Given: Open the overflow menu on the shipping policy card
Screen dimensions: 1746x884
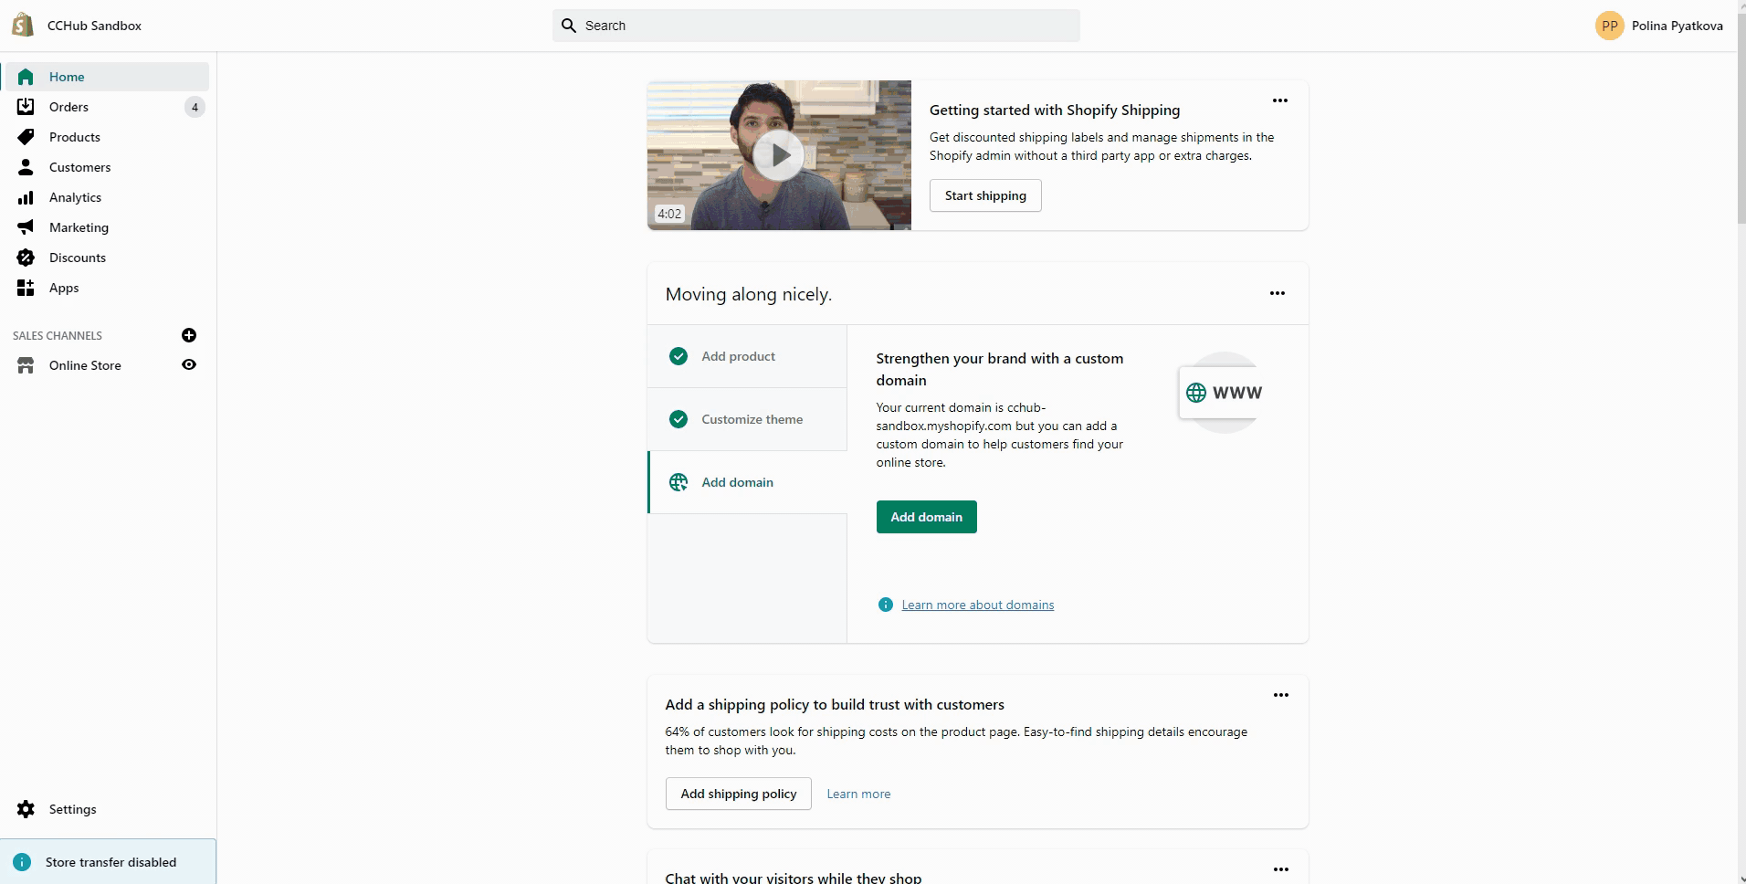Looking at the screenshot, I should coord(1279,694).
